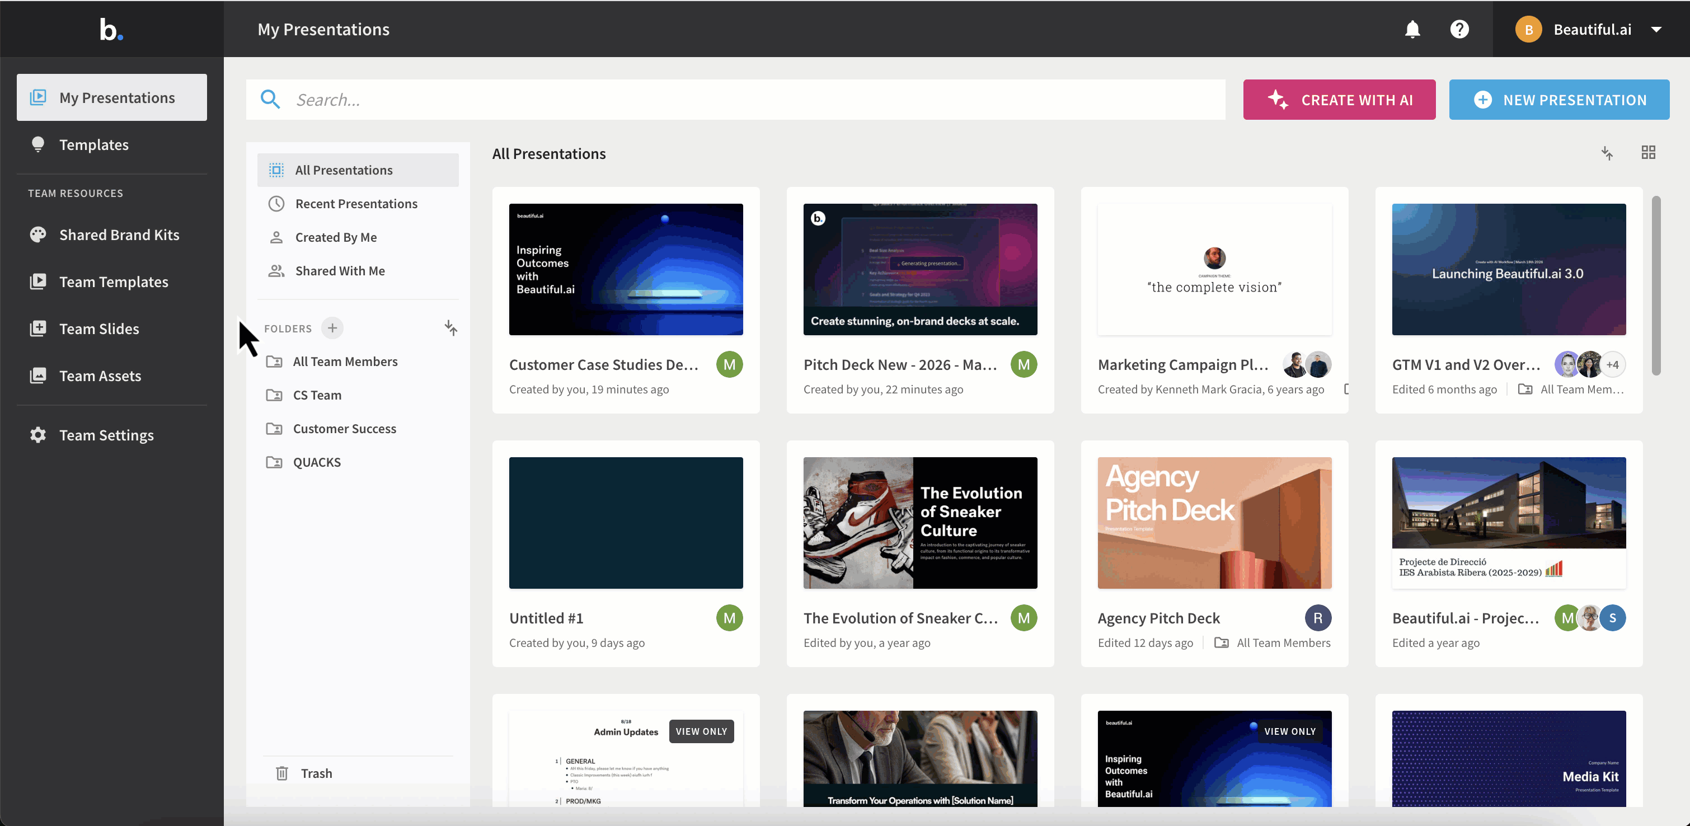Click M avatar on Customer Case Studies card

[730, 365]
